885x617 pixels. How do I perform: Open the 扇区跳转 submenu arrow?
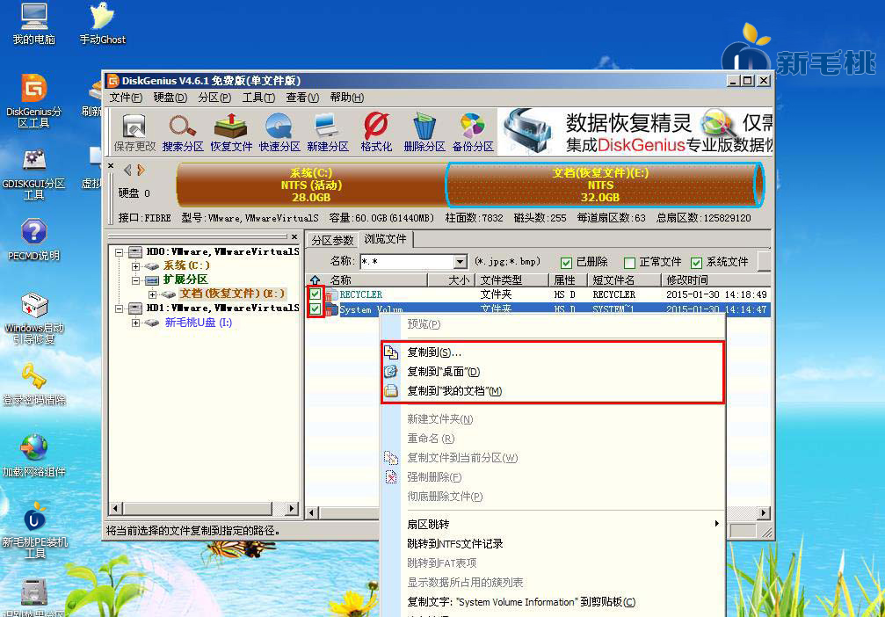click(x=716, y=524)
